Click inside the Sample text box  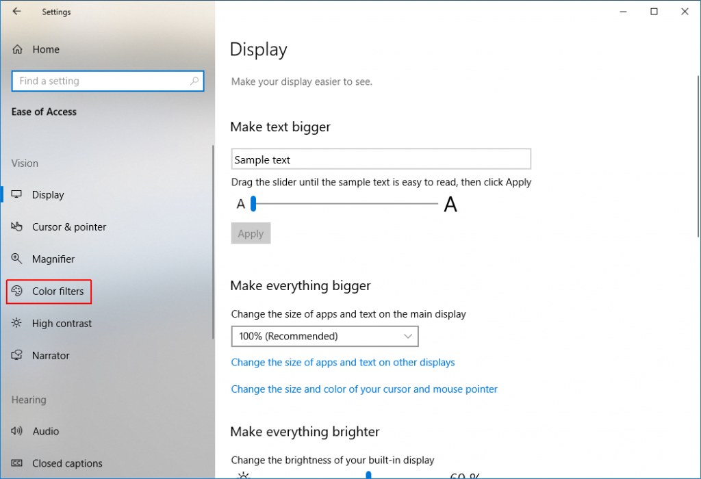[x=381, y=158]
